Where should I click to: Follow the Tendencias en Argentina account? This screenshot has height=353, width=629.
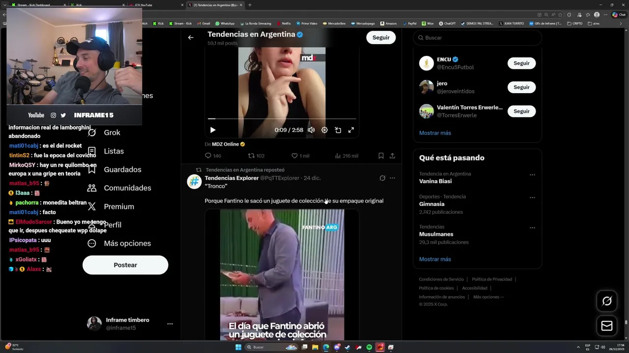pyautogui.click(x=381, y=37)
